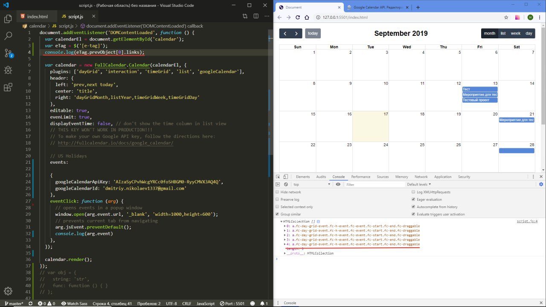Viewport: 546px width, 307px height.
Task: Open the Search view in VS Code sidebar
Action: coord(8,36)
